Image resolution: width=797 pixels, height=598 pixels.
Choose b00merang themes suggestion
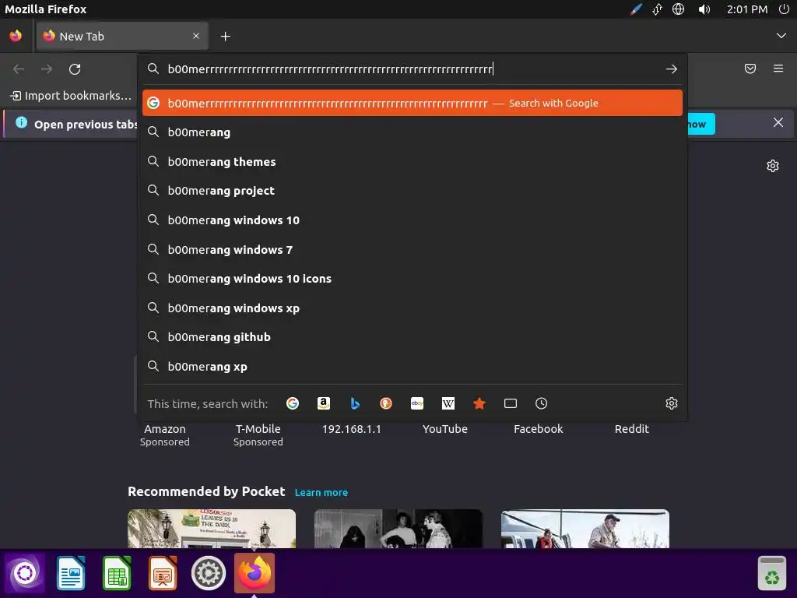413,162
